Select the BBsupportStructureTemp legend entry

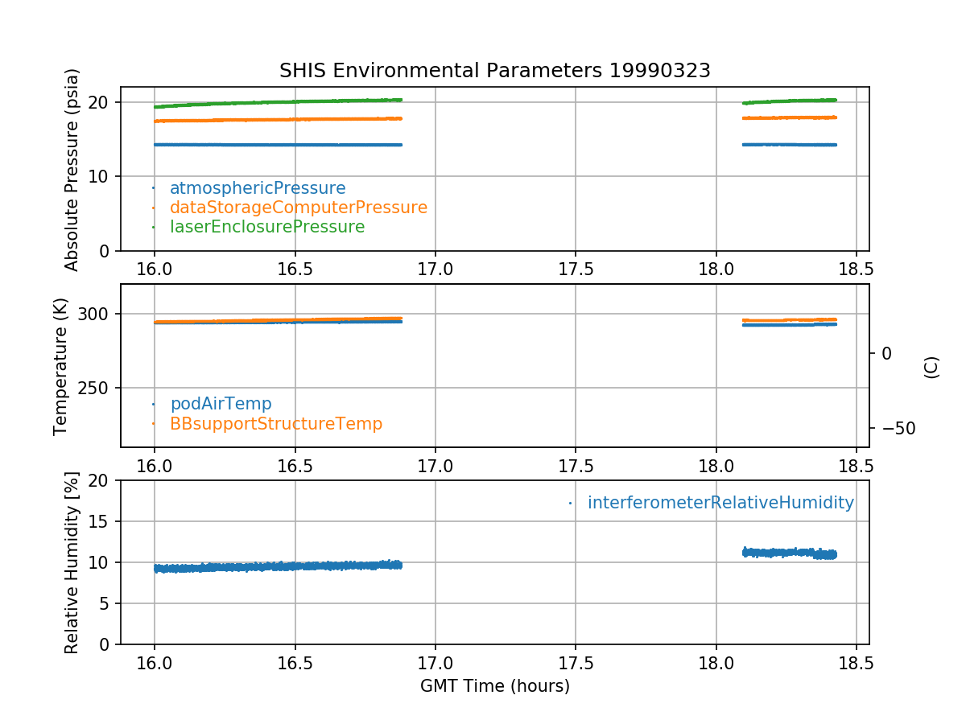[275, 423]
